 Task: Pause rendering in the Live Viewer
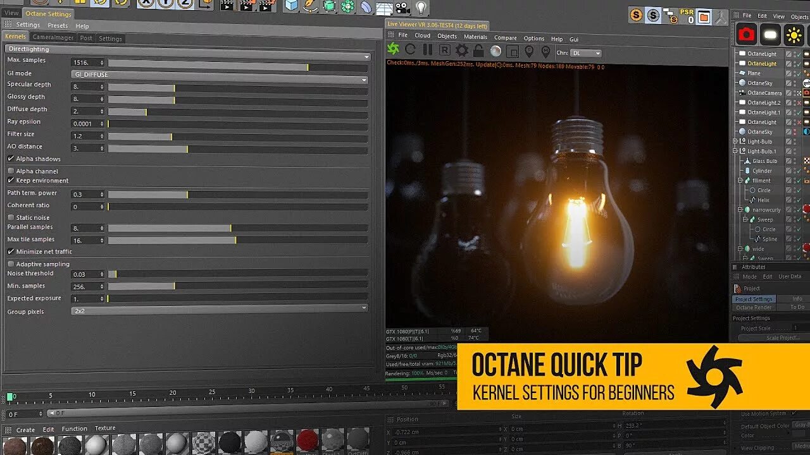coord(427,50)
